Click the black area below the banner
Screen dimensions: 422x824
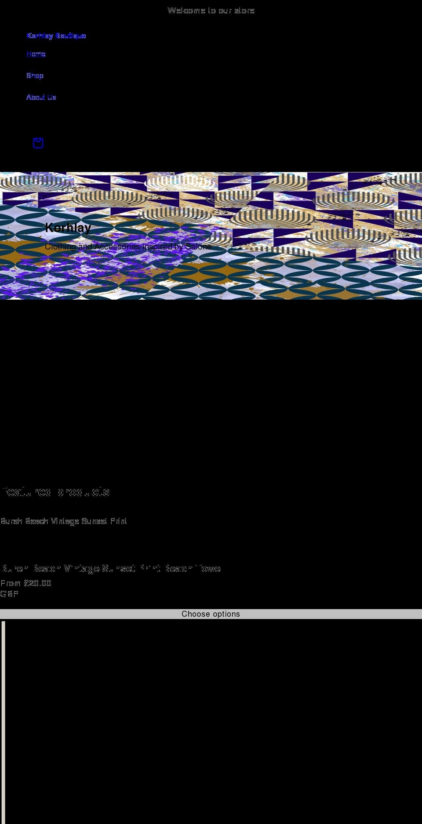point(211,387)
